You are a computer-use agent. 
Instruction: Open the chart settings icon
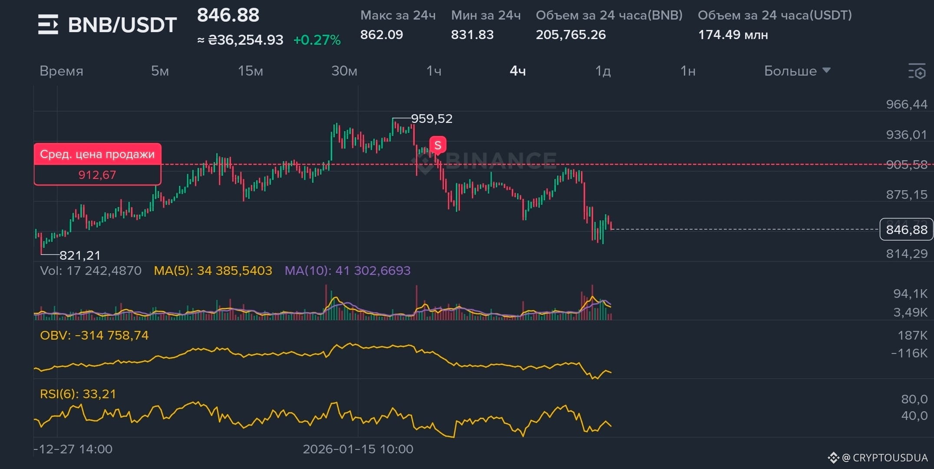pos(917,71)
